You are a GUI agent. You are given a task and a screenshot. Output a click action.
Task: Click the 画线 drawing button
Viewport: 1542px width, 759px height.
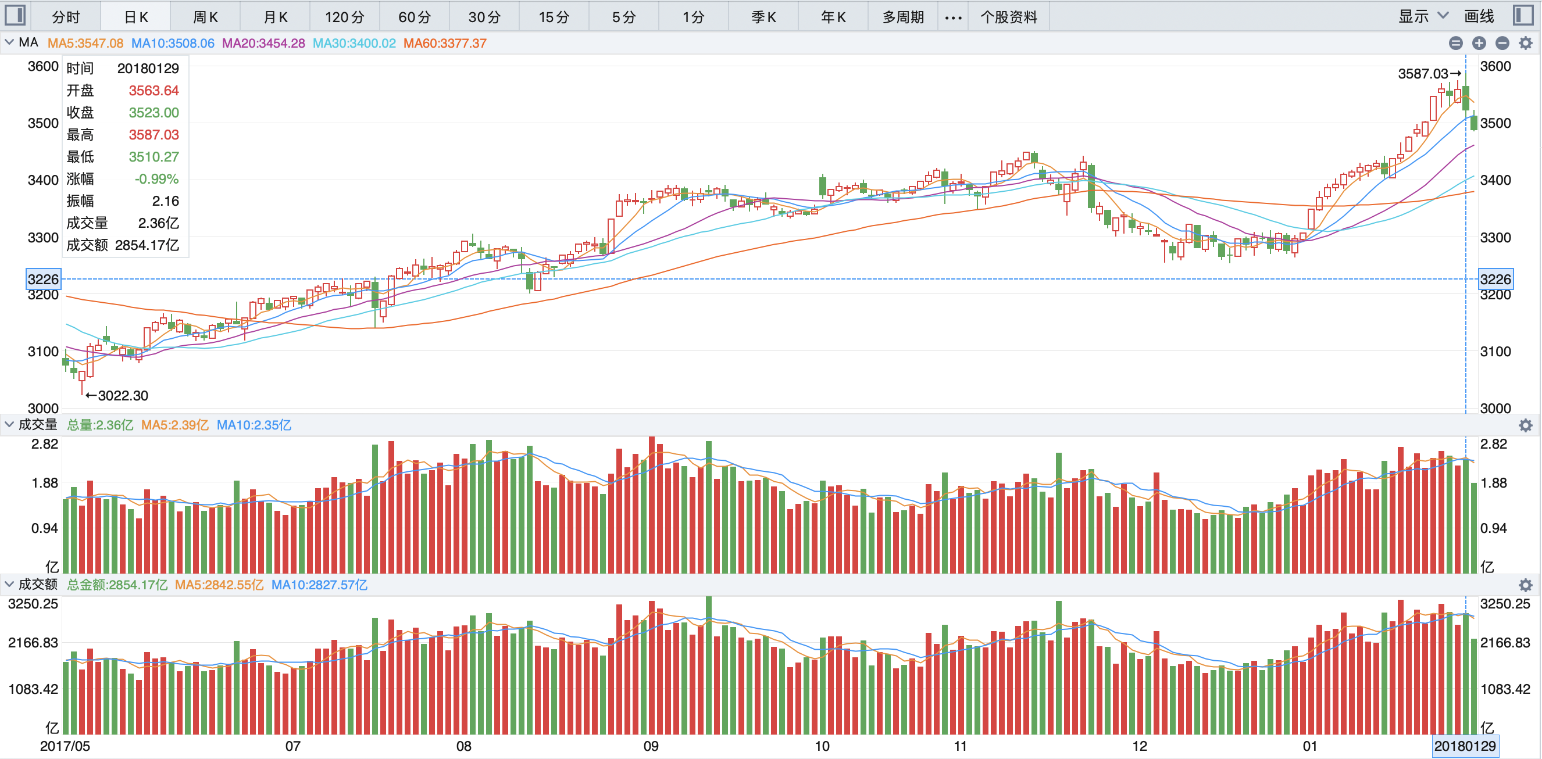tap(1479, 16)
